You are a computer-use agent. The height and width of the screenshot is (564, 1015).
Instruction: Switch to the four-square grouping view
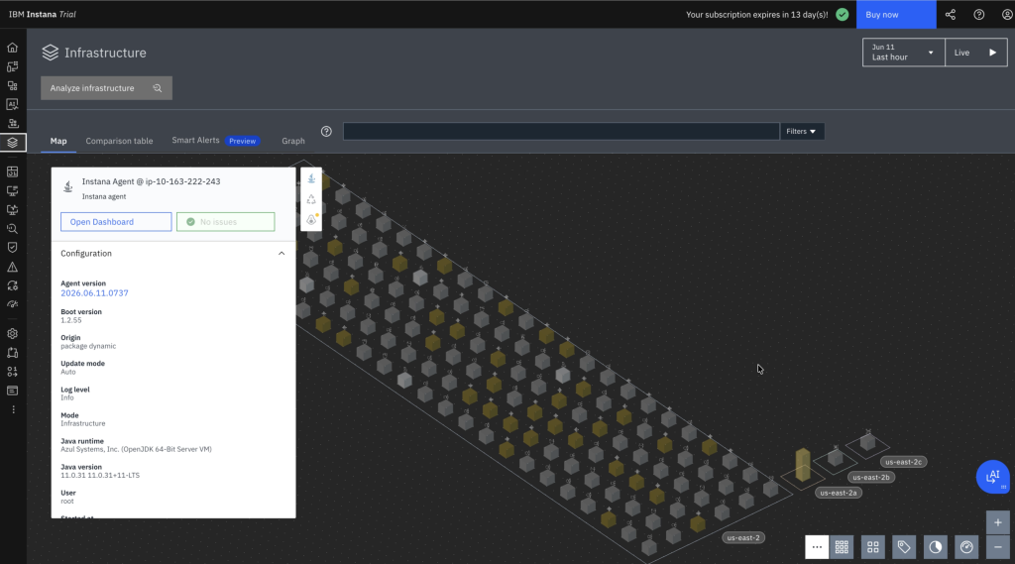tap(872, 547)
